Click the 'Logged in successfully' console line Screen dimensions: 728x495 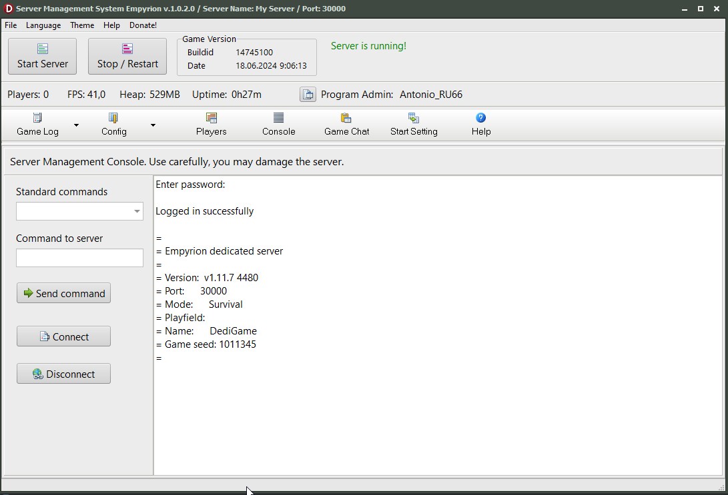tap(205, 211)
